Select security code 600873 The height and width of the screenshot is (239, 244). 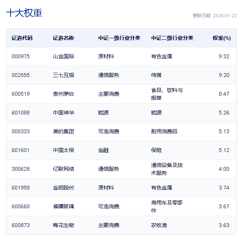tap(21, 225)
